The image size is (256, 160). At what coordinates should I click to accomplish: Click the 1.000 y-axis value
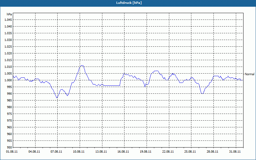(x=8, y=80)
